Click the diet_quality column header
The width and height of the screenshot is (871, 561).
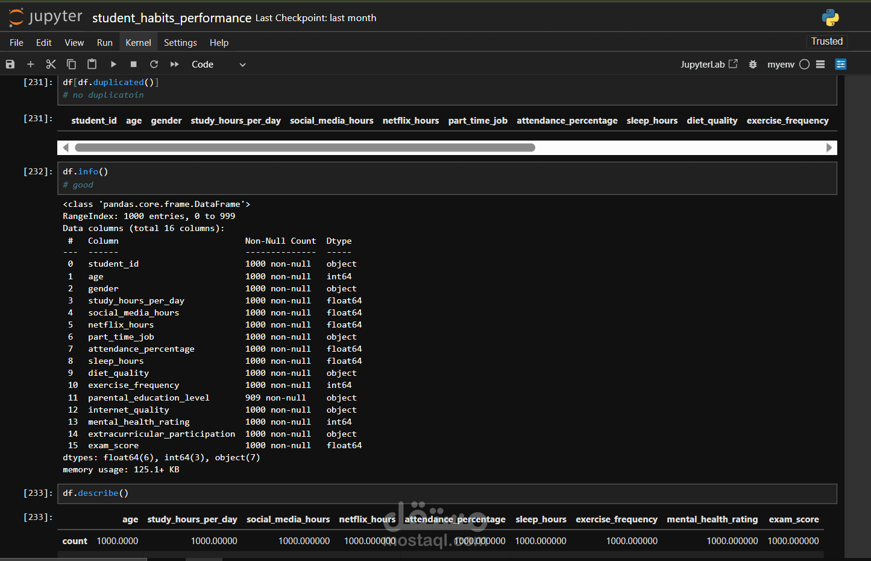pyautogui.click(x=712, y=121)
